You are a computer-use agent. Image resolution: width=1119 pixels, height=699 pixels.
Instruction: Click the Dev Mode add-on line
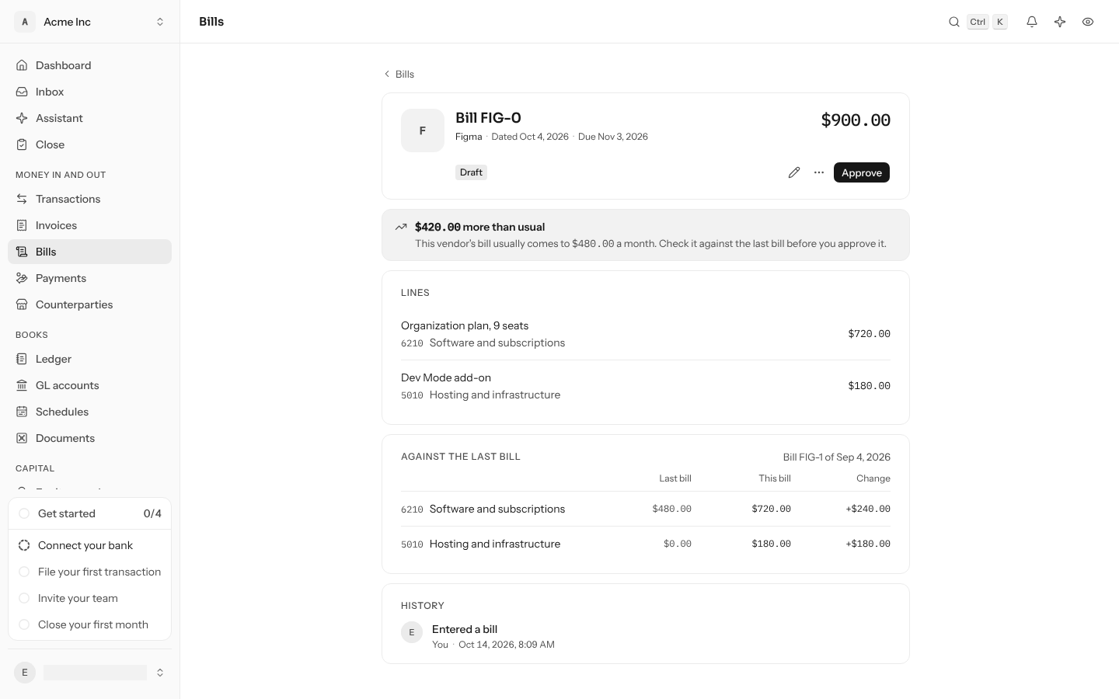(x=646, y=386)
